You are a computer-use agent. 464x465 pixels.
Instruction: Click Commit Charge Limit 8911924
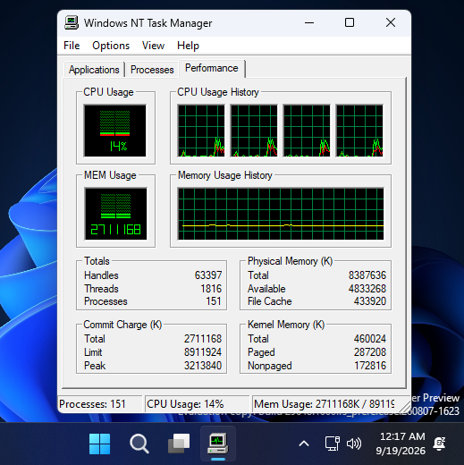(x=203, y=352)
